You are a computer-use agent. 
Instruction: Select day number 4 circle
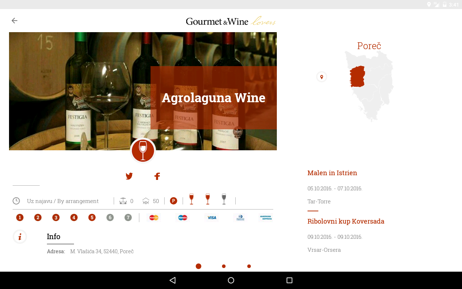pyautogui.click(x=74, y=217)
